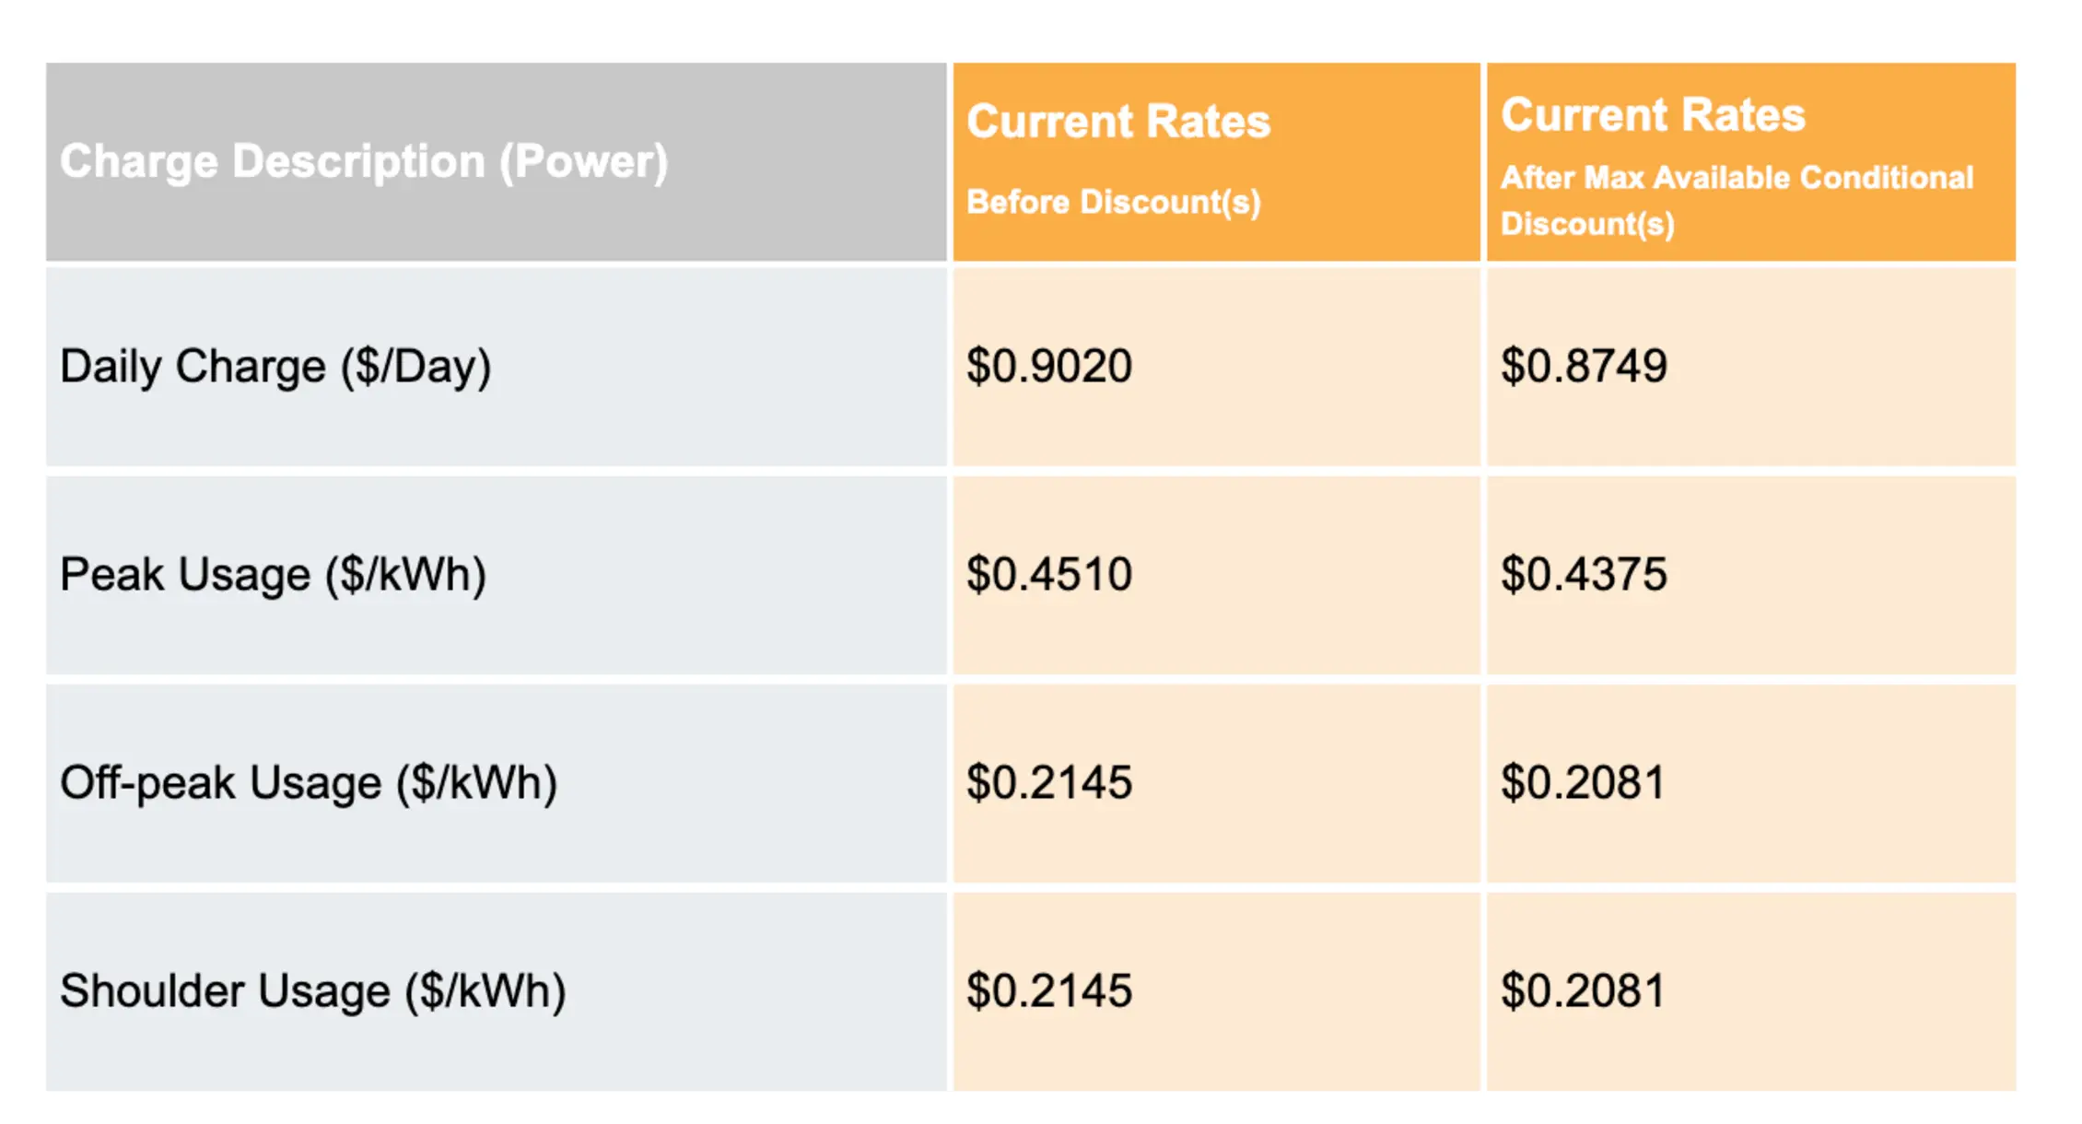Click the 'Shoulder Usage ($/kWh)' row label
2082x1124 pixels.
(312, 991)
